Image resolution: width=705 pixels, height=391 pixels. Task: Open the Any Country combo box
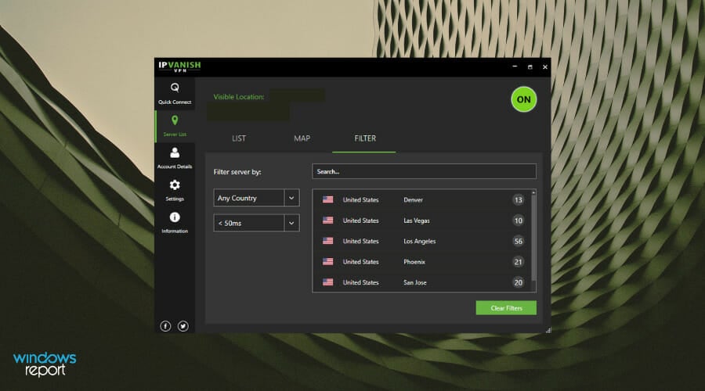click(x=256, y=198)
